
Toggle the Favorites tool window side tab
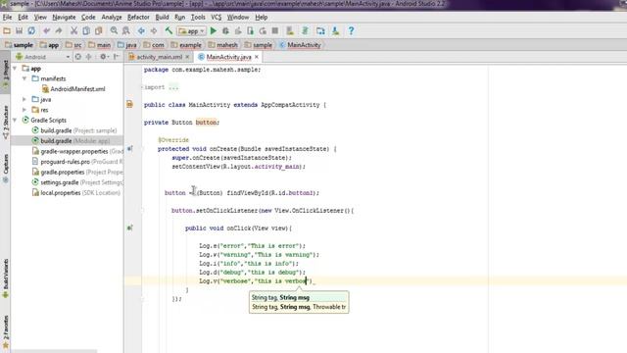(x=6, y=331)
